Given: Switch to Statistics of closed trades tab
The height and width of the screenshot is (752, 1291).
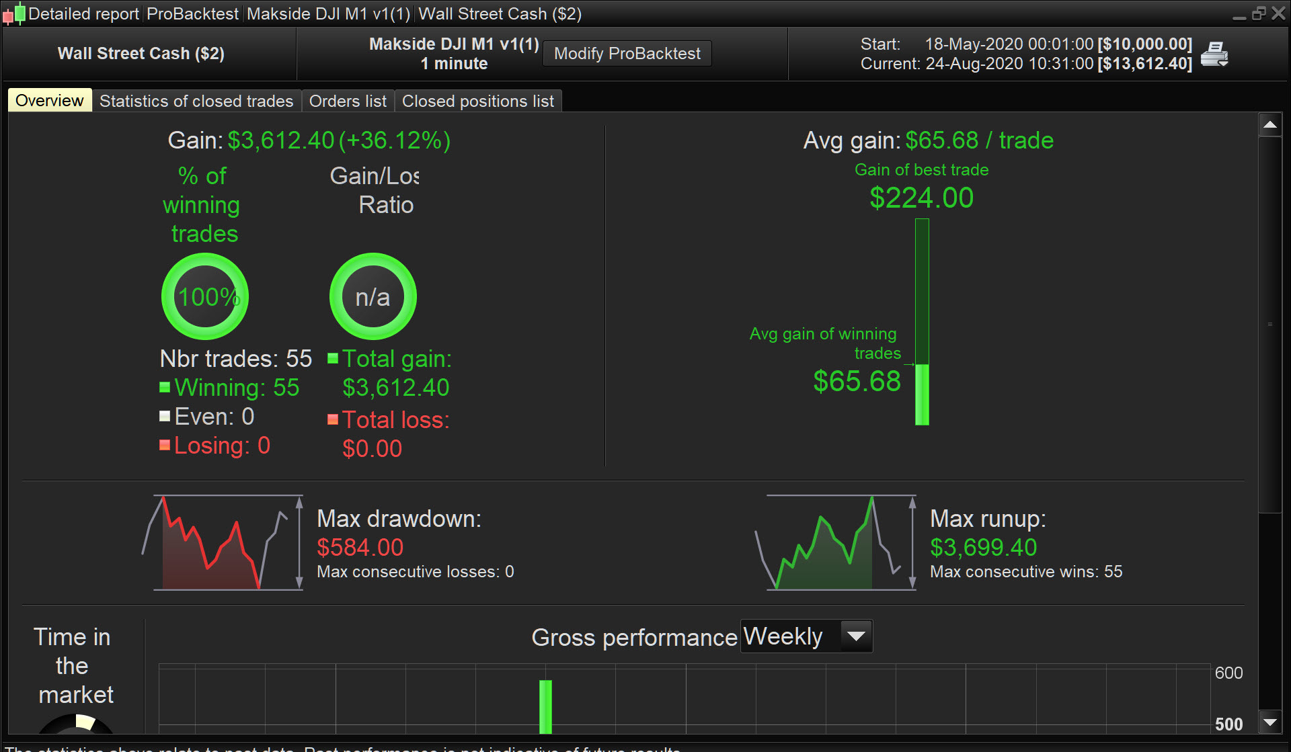Looking at the screenshot, I should click(x=196, y=101).
